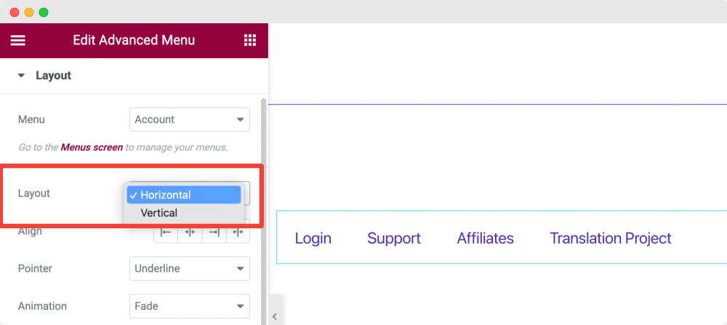Click the Affiliates menu item in preview
The height and width of the screenshot is (325, 727).
[486, 238]
